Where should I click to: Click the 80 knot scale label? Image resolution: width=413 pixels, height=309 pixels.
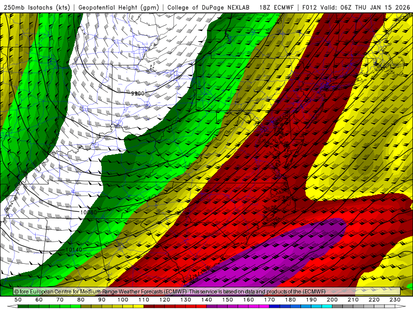[81, 300]
